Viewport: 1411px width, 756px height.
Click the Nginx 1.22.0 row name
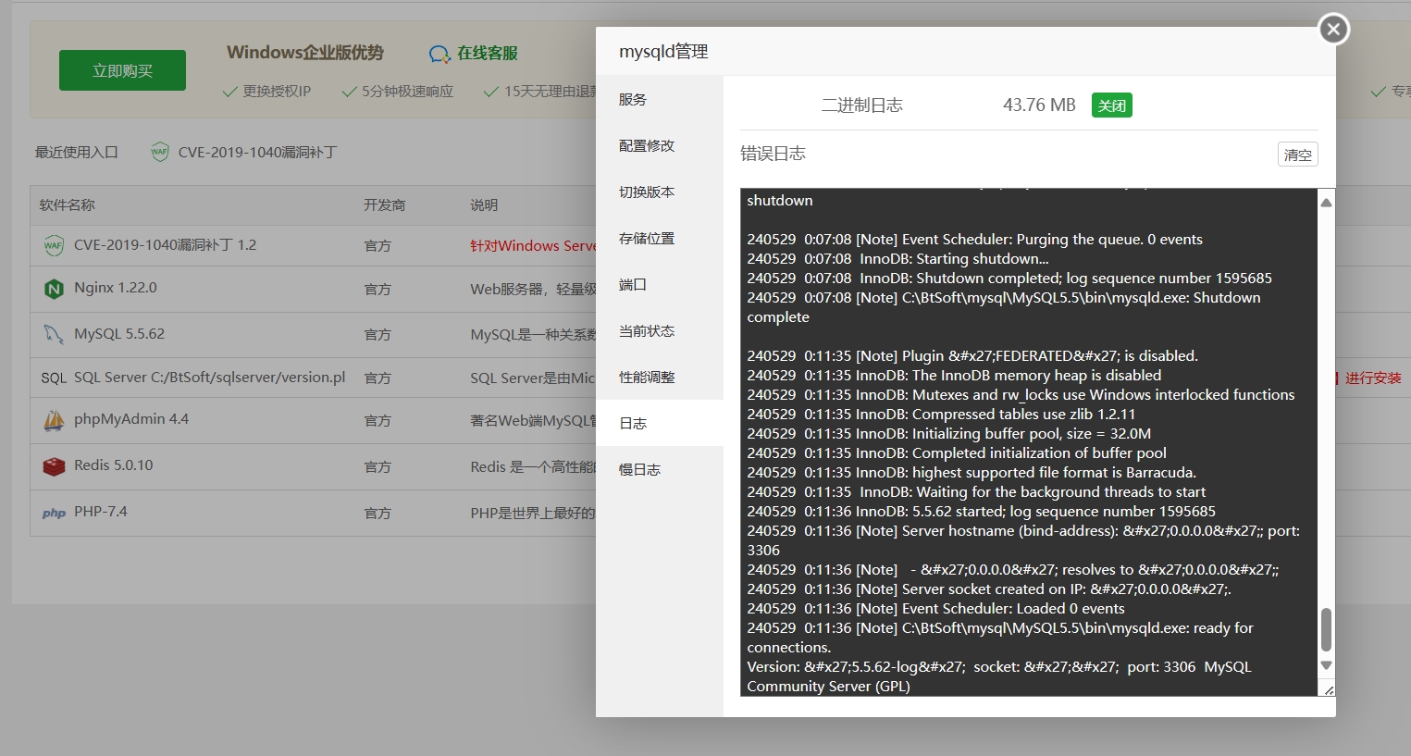pyautogui.click(x=116, y=288)
